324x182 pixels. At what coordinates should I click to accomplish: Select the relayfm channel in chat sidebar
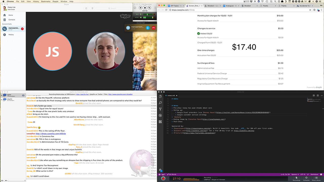click(13, 100)
